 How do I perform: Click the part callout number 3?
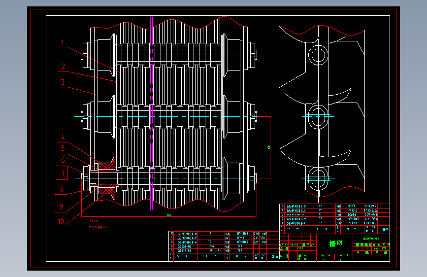click(63, 82)
